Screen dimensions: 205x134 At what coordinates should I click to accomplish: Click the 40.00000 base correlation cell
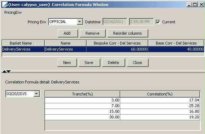pyautogui.click(x=176, y=49)
